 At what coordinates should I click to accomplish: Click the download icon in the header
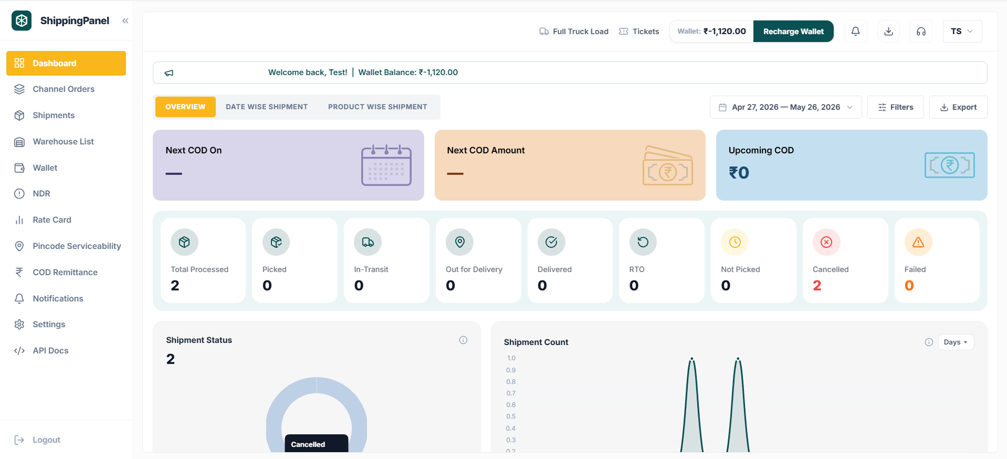click(888, 32)
